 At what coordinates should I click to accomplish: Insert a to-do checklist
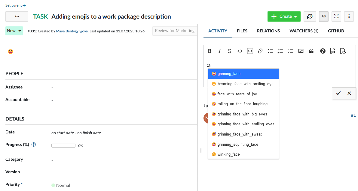click(290, 51)
